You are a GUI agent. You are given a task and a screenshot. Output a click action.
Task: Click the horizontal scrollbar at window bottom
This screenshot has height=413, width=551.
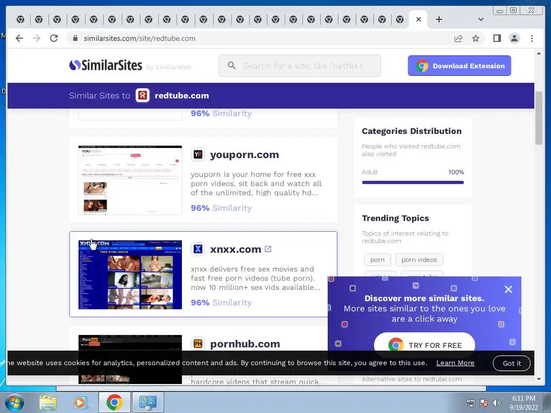coord(271,388)
